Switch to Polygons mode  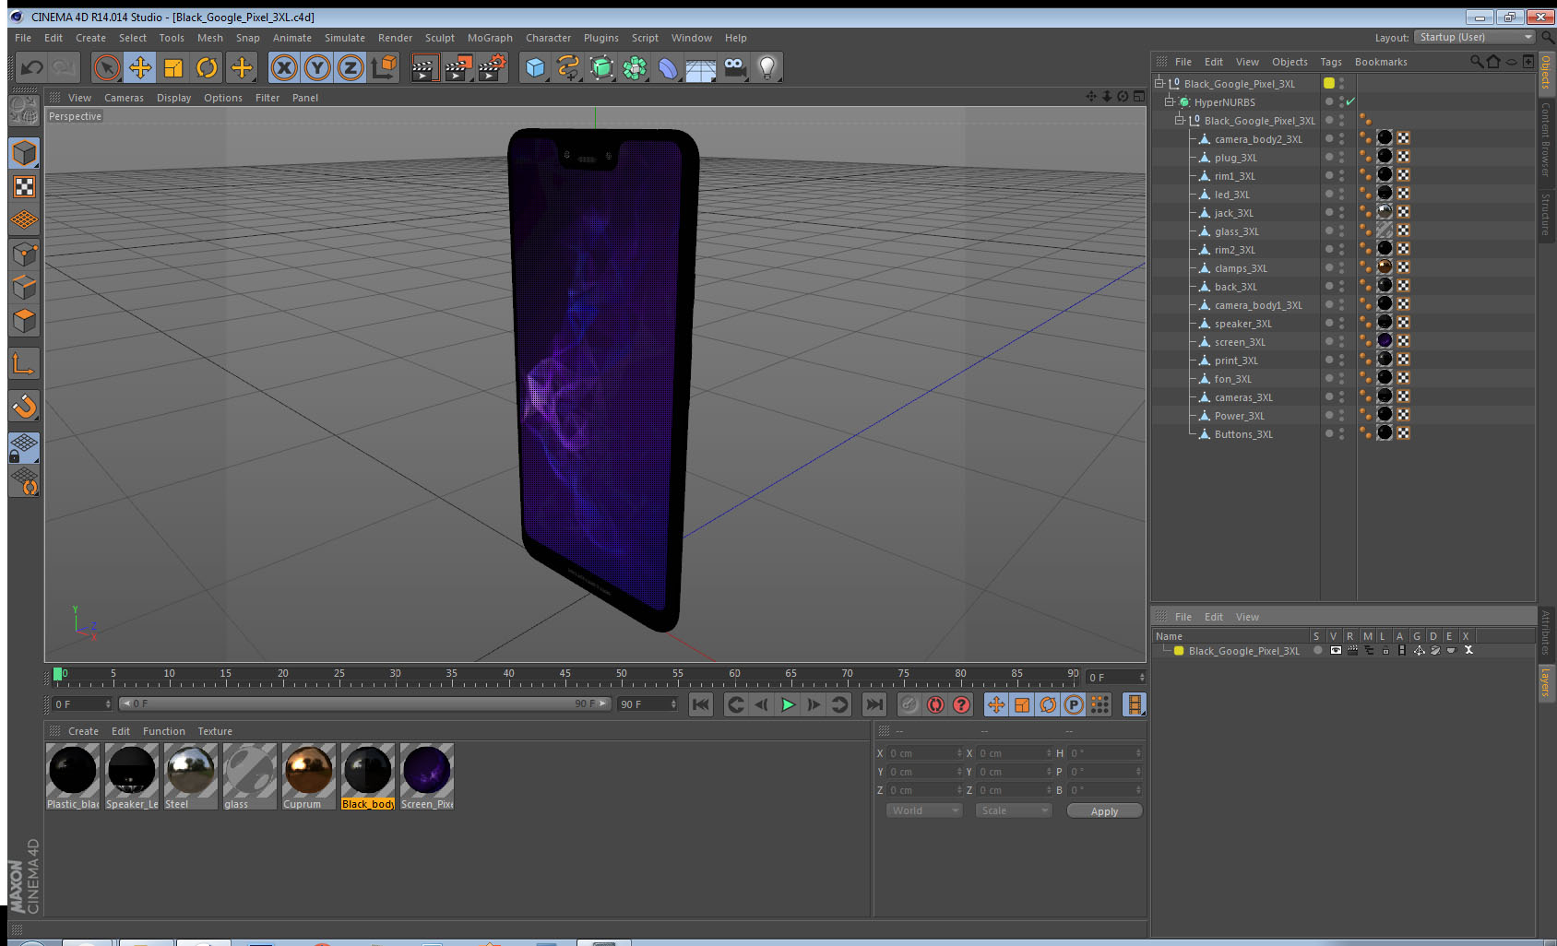tap(24, 320)
